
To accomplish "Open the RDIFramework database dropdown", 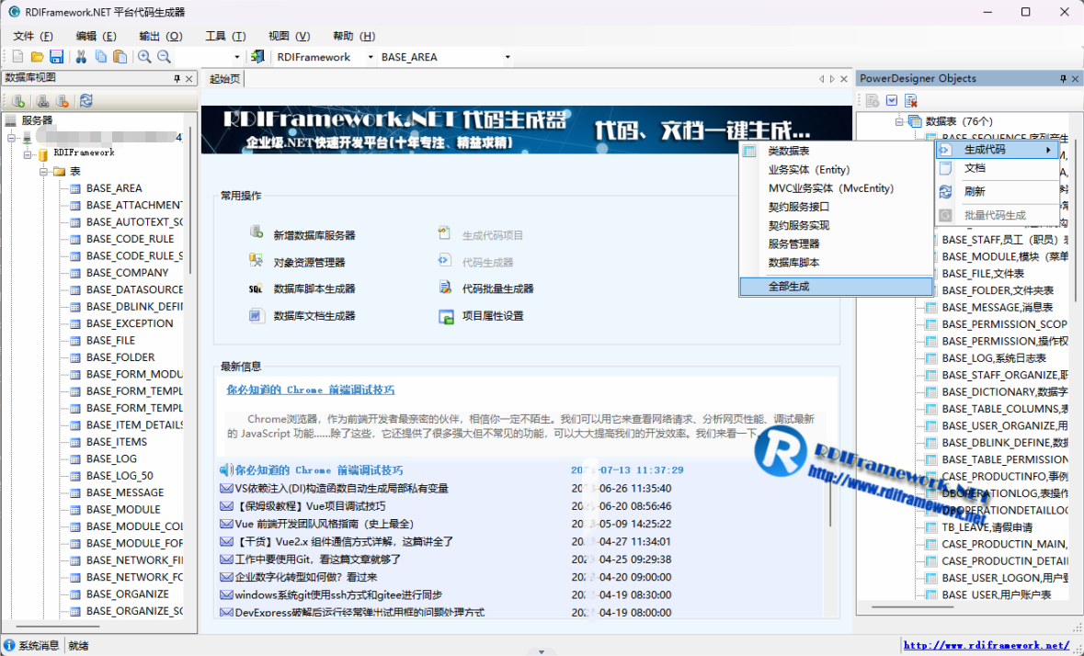I will point(371,57).
